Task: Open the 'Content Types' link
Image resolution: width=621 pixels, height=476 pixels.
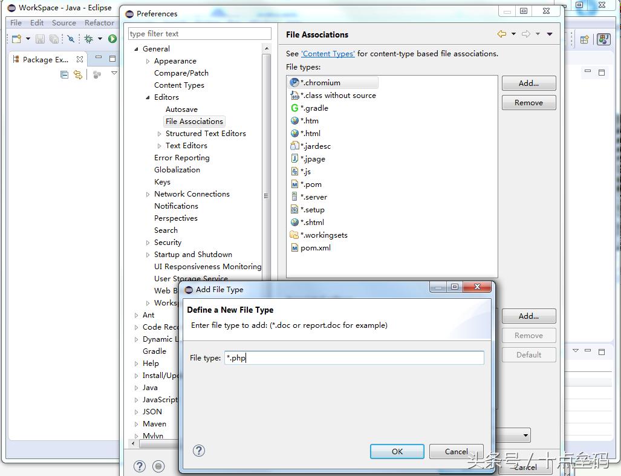Action: pos(328,54)
